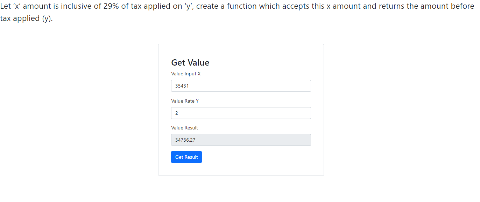Select the greyed-out Value Result field

[241, 140]
